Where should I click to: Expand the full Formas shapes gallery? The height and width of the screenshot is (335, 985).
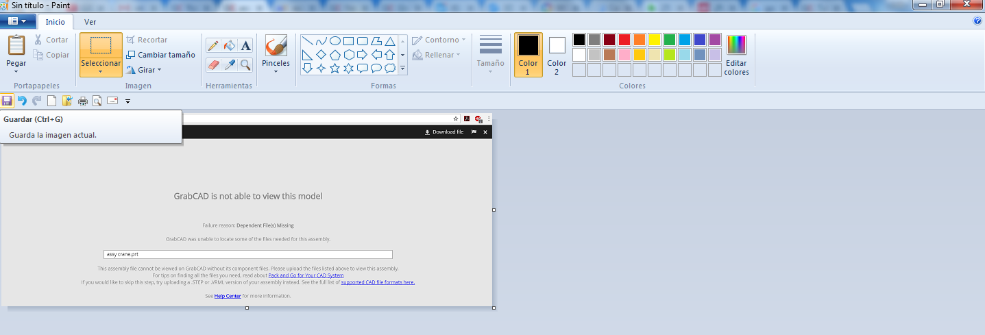[402, 69]
